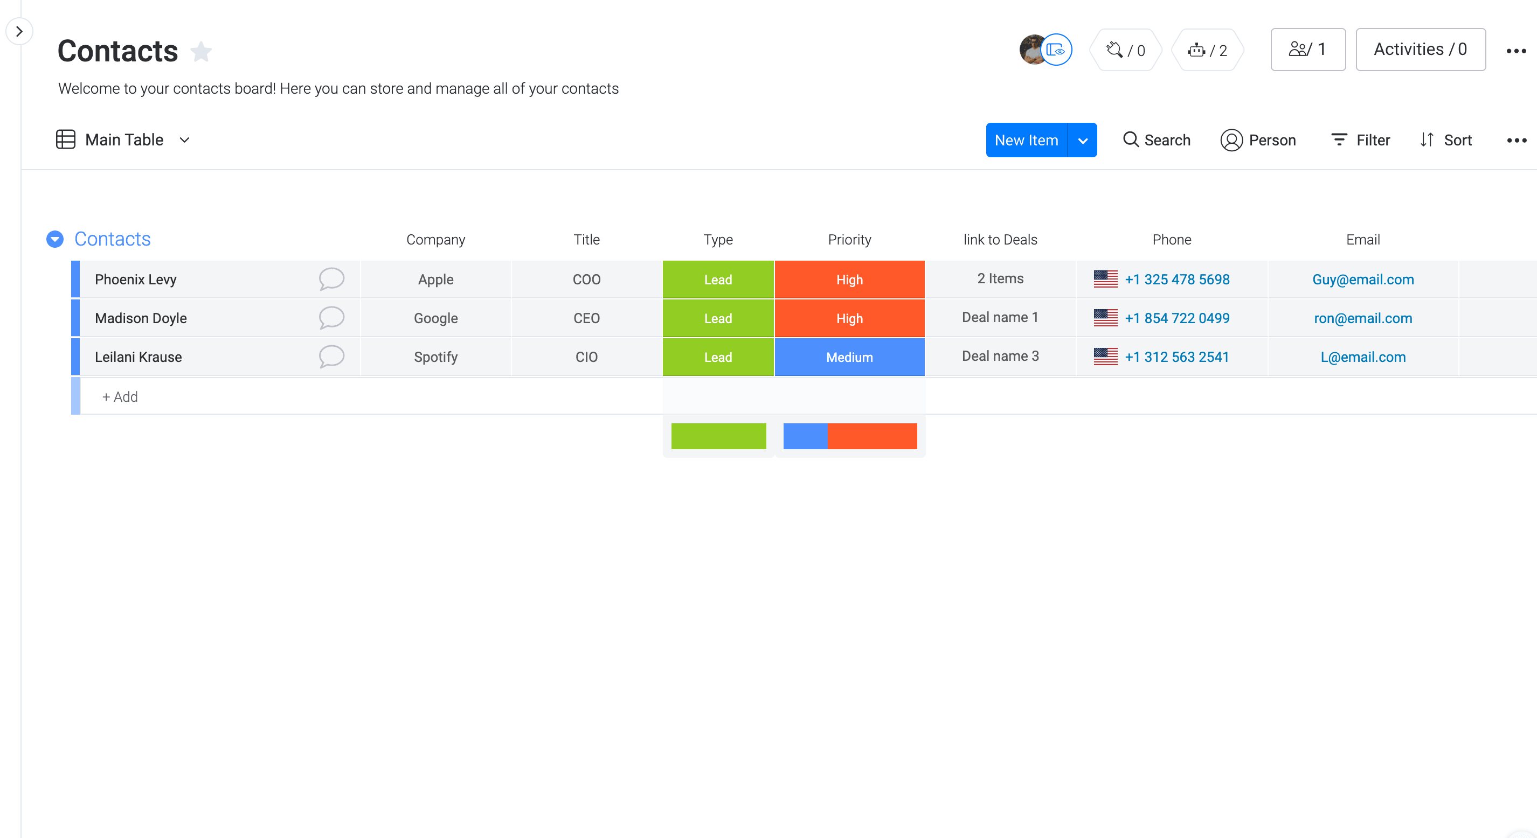Open the table toolbar three-dot menu
The image size is (1537, 838).
[x=1516, y=141]
